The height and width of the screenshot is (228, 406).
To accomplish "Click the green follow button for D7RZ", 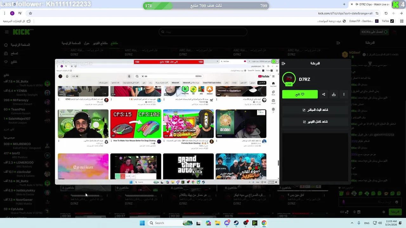I will 300,94.
